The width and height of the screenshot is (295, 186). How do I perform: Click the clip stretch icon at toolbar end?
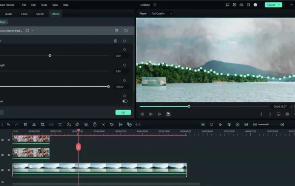click(x=138, y=124)
